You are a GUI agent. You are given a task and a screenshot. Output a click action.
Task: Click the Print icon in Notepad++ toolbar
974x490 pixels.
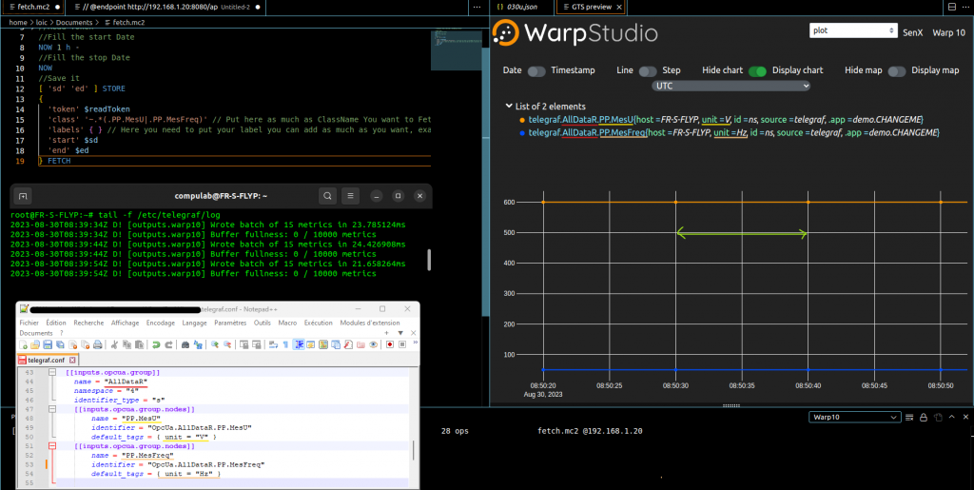pos(98,344)
